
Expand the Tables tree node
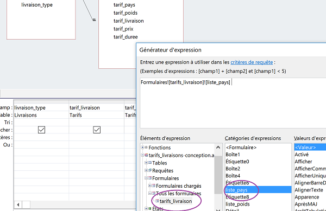coord(146,163)
